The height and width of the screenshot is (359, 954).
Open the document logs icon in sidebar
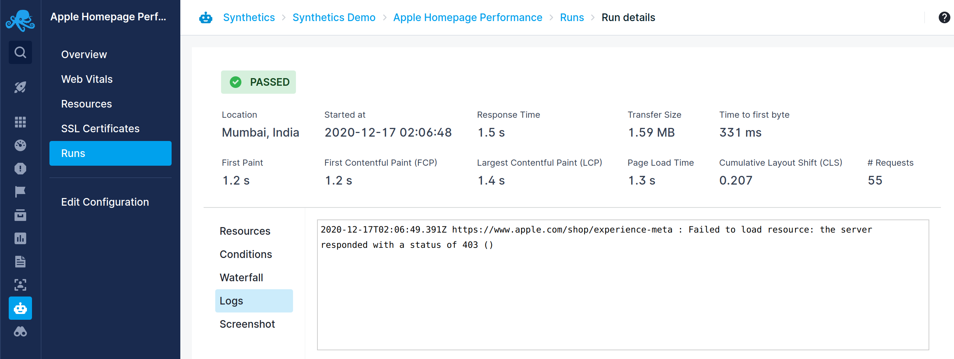click(x=20, y=262)
